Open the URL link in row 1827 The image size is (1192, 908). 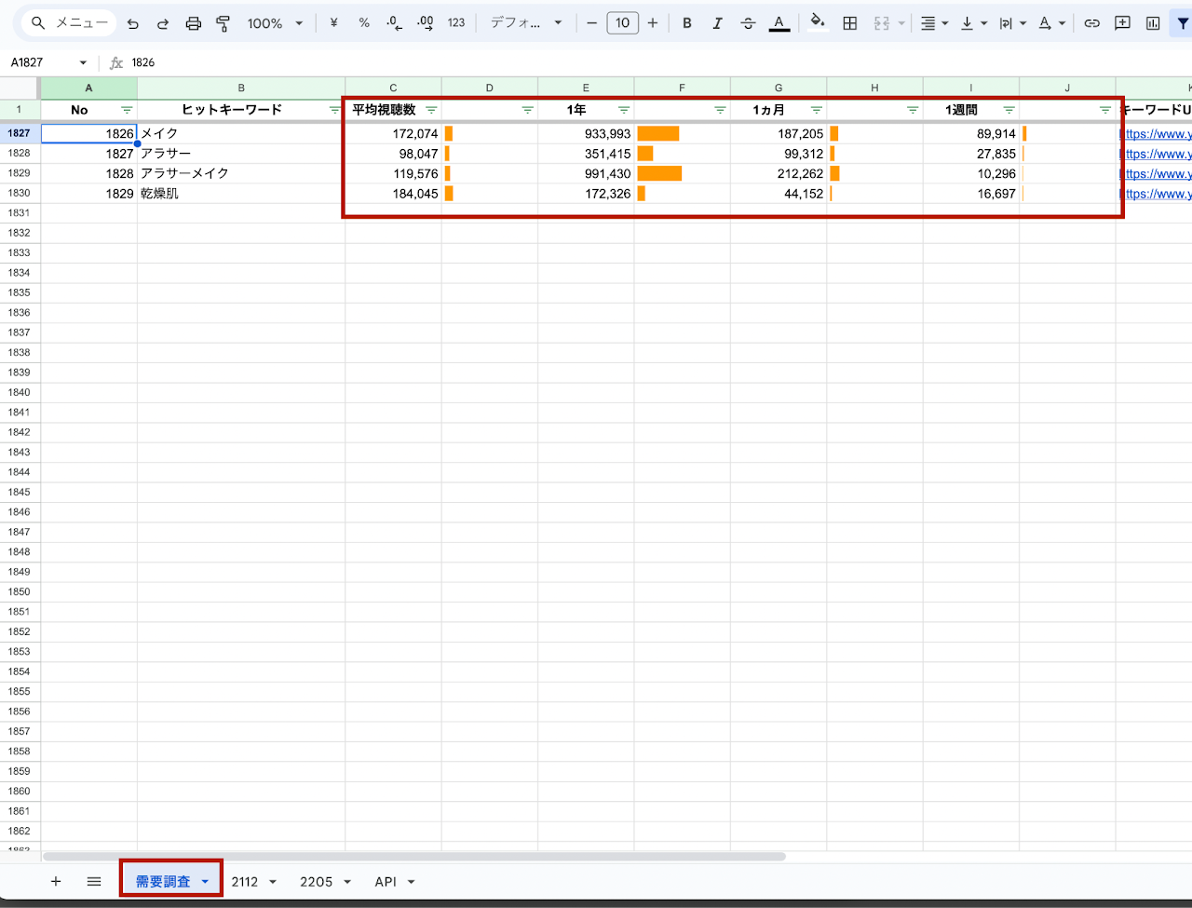(1156, 134)
